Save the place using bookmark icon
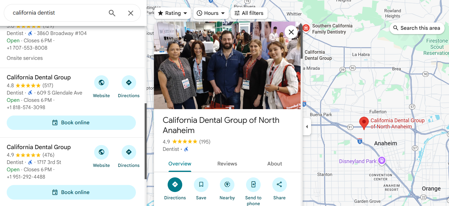Image resolution: width=449 pixels, height=206 pixels. pyautogui.click(x=201, y=185)
